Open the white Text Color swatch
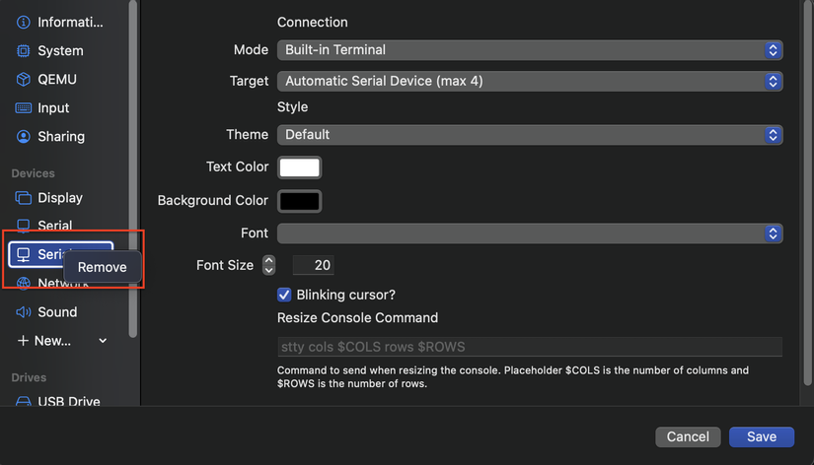This screenshot has height=465, width=814. tap(300, 167)
